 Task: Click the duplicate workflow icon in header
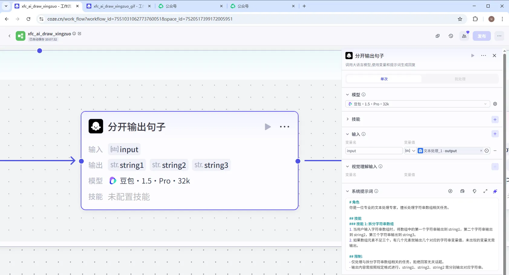click(437, 36)
